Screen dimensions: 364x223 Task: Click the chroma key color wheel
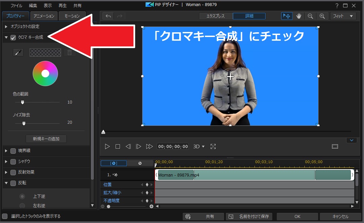pos(45,74)
